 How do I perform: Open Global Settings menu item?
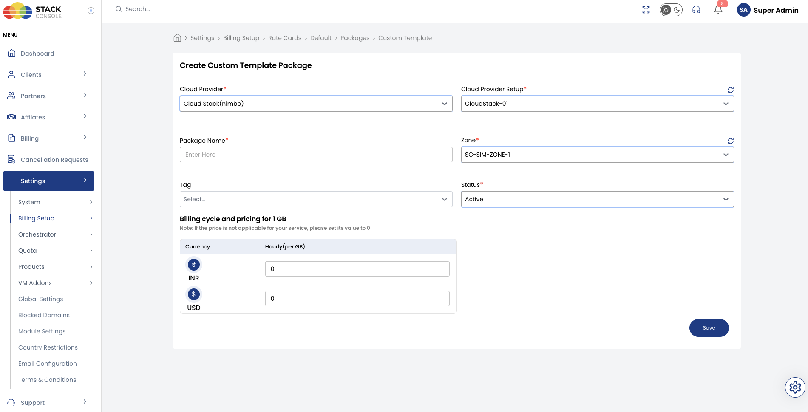[40, 299]
